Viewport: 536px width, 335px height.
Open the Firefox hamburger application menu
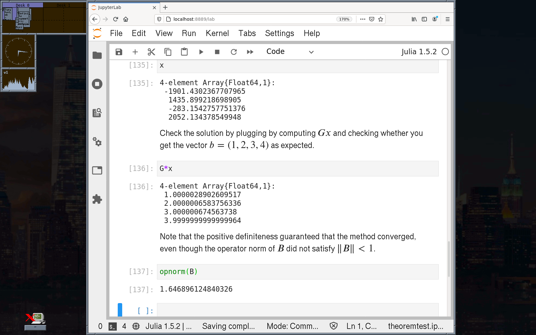pyautogui.click(x=448, y=19)
